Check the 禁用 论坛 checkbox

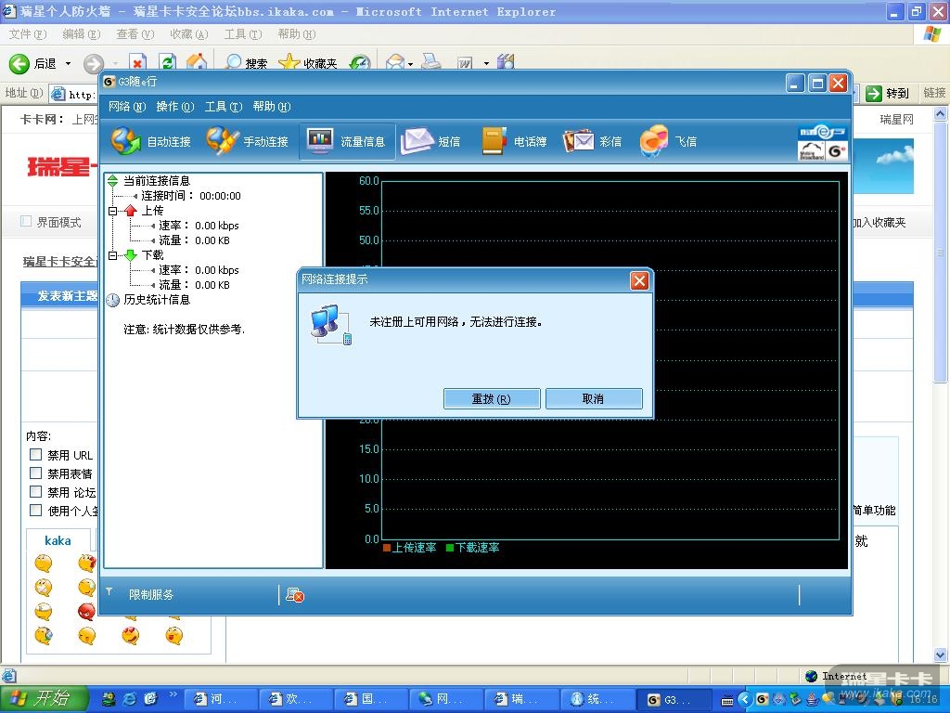click(36, 491)
